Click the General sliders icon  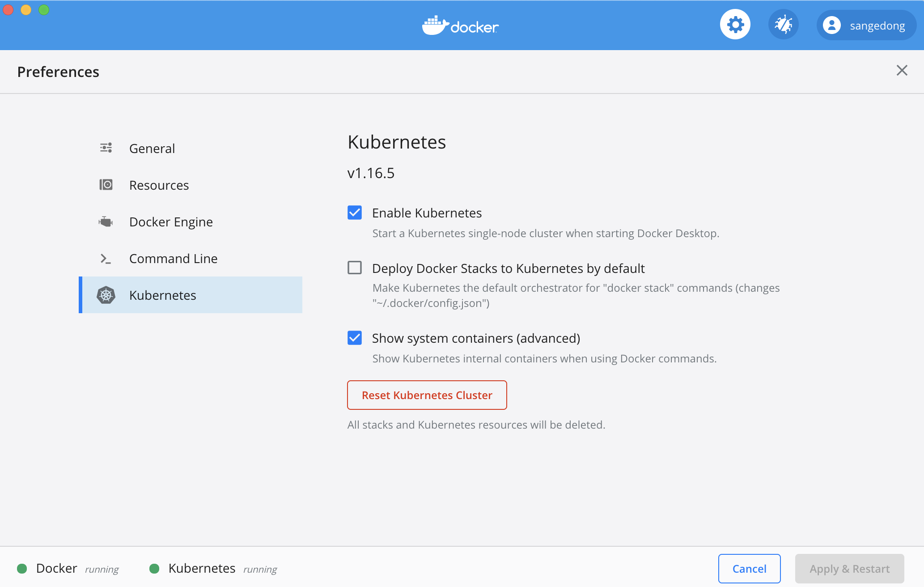[x=106, y=148]
